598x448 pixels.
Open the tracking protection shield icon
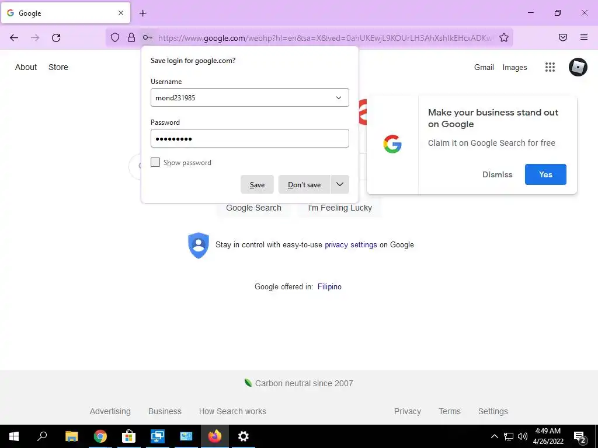coord(115,37)
